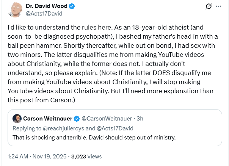The image size is (229, 166).
Task: Open the Grok explain-post icon
Action: (207, 7)
